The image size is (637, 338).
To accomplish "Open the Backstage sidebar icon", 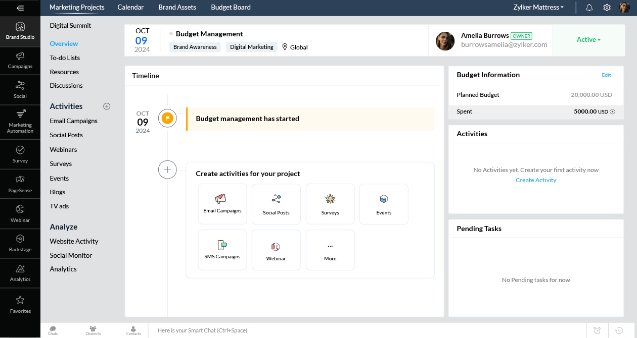I will click(x=20, y=243).
